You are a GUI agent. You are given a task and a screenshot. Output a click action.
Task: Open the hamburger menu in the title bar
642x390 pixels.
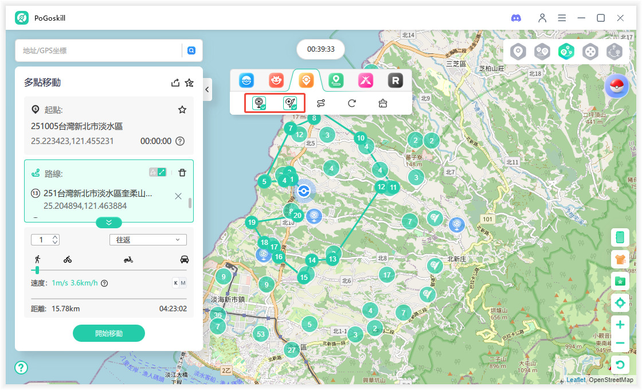point(562,18)
